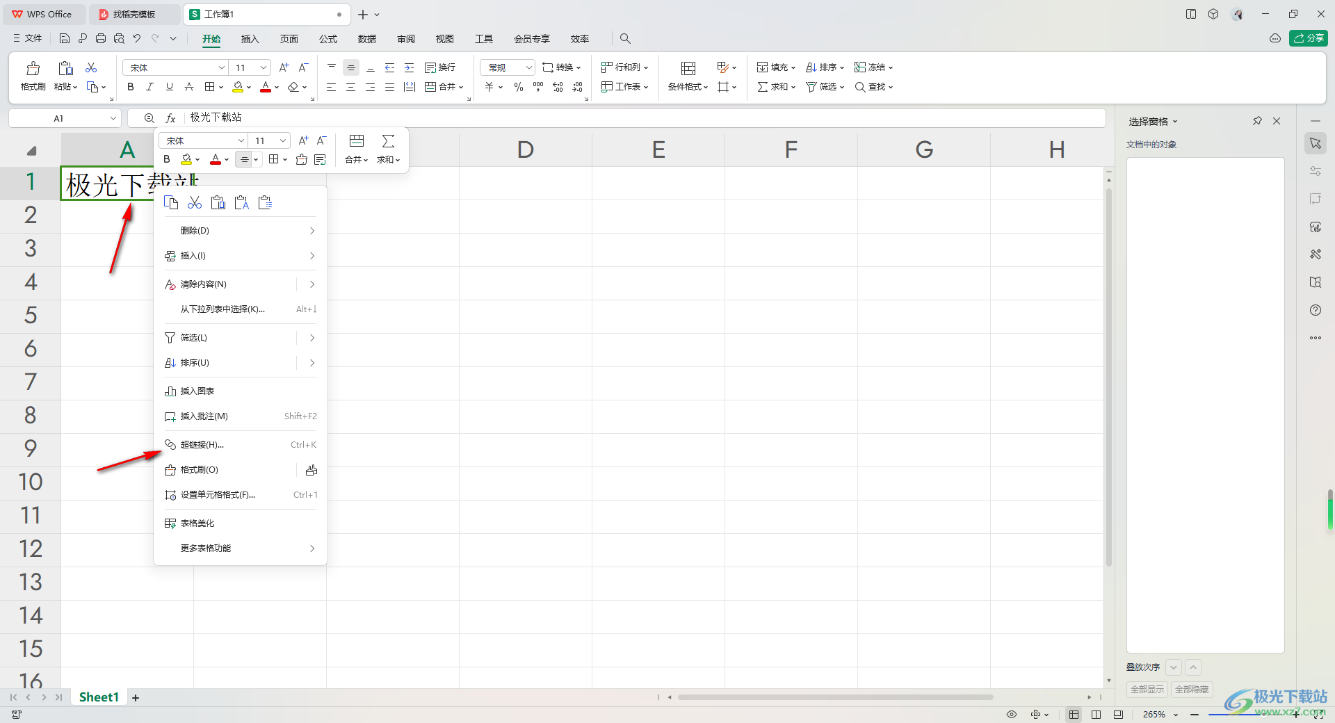
Task: Expand Filter (筛选) submenu arrow
Action: coord(312,338)
